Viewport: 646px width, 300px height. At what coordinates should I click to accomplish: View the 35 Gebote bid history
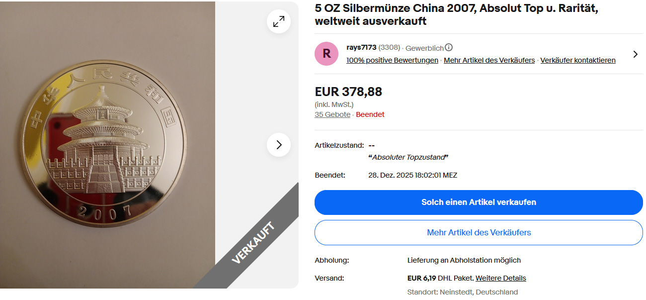pos(332,114)
